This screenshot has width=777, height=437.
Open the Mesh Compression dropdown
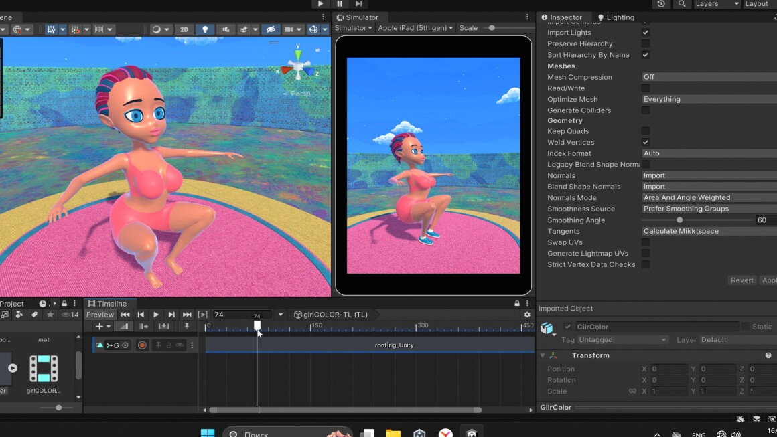pos(709,77)
